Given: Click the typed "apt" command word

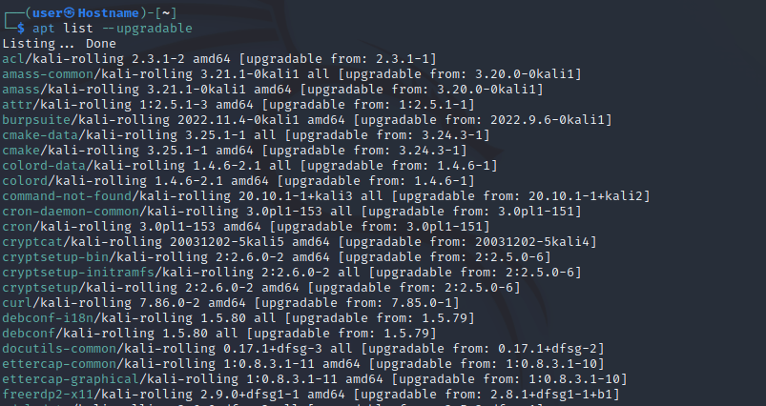Looking at the screenshot, I should coord(47,30).
